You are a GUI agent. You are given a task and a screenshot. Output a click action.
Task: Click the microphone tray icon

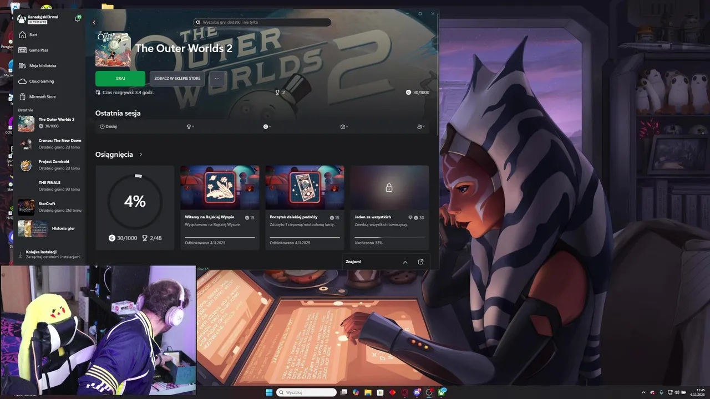661,392
